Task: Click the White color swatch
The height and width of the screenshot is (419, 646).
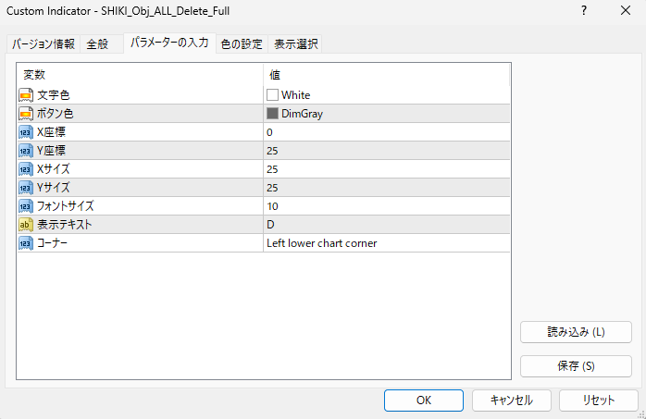Action: pos(273,95)
